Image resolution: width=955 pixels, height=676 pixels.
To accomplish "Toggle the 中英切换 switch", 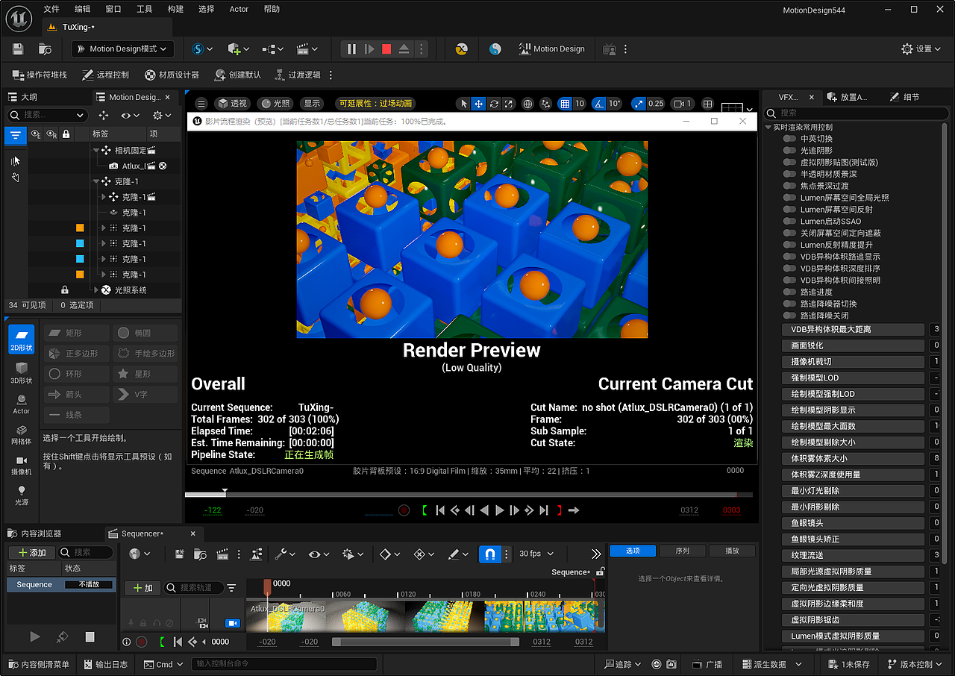I will pyautogui.click(x=789, y=139).
